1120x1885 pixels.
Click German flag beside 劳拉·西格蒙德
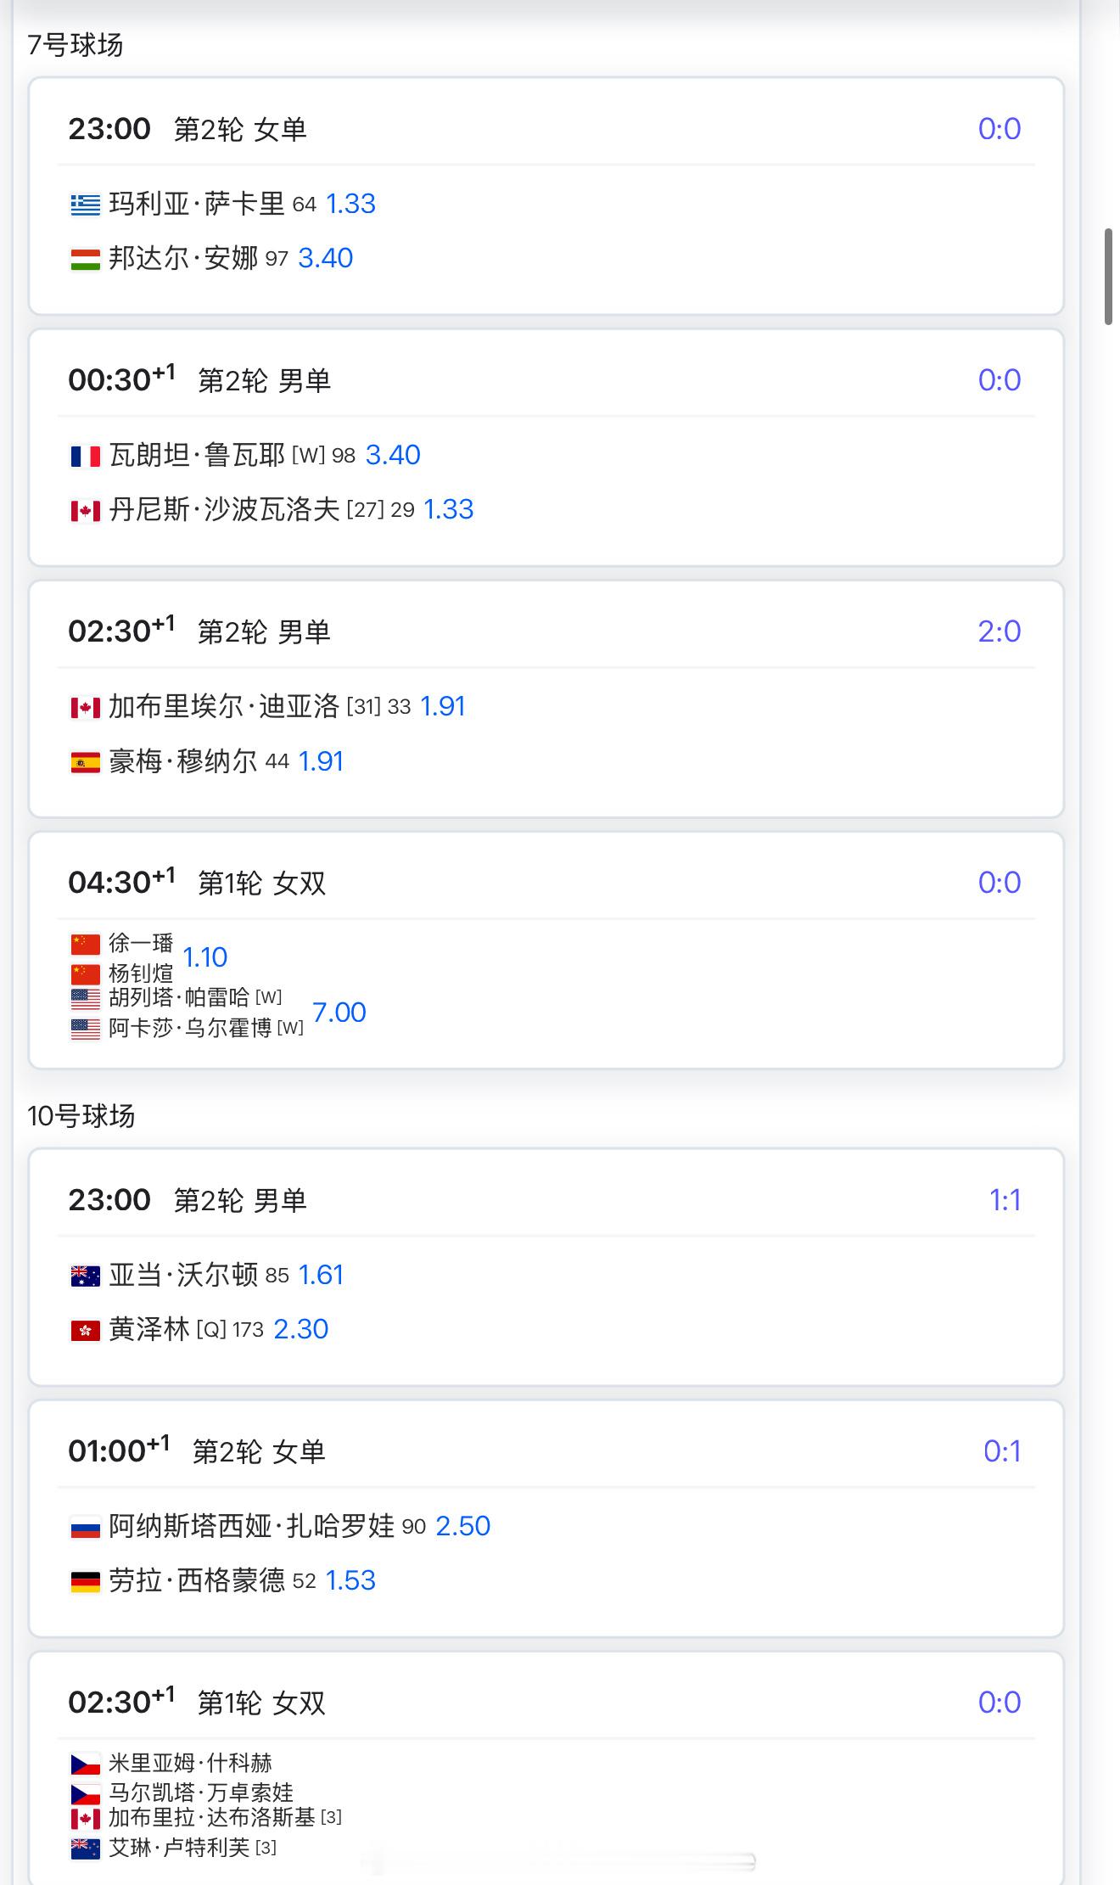point(85,1581)
